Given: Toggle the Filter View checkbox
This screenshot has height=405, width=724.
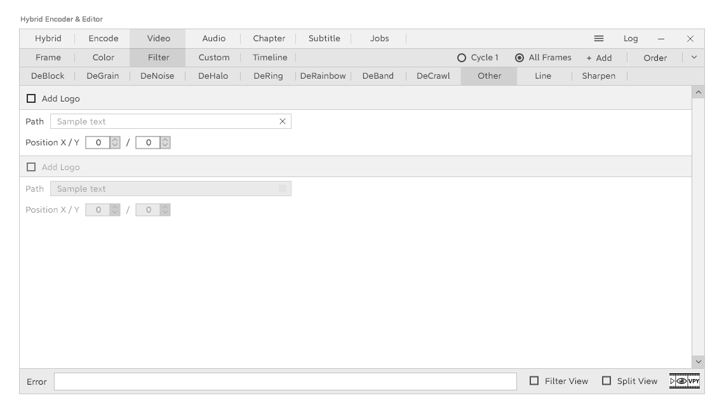Looking at the screenshot, I should click(534, 381).
